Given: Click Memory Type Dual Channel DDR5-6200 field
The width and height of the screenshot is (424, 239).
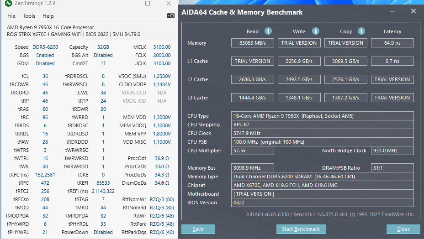Looking at the screenshot, I should point(322,177).
